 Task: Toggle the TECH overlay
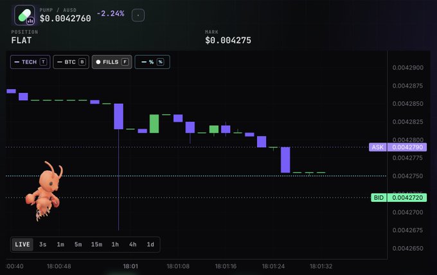(30, 62)
